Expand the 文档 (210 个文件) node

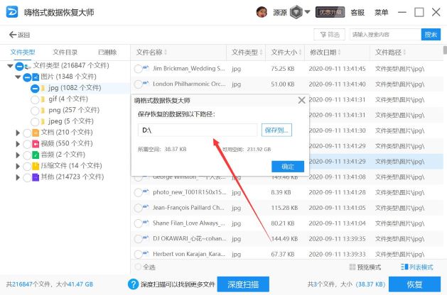(18, 133)
